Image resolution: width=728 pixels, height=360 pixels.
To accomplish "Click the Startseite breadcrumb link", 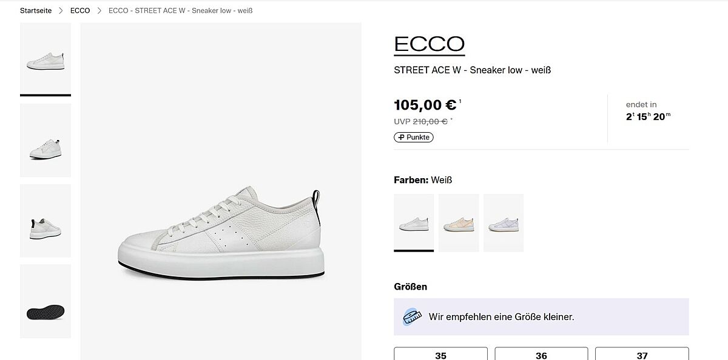I will coord(36,11).
